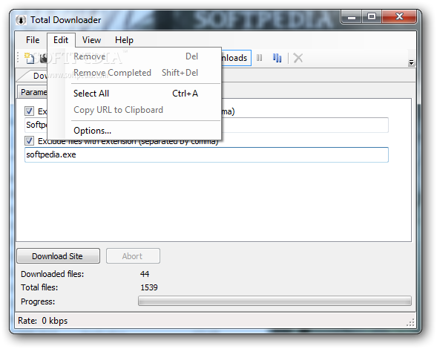This screenshot has width=437, height=349.
Task: Click the progress bar
Action: click(275, 301)
